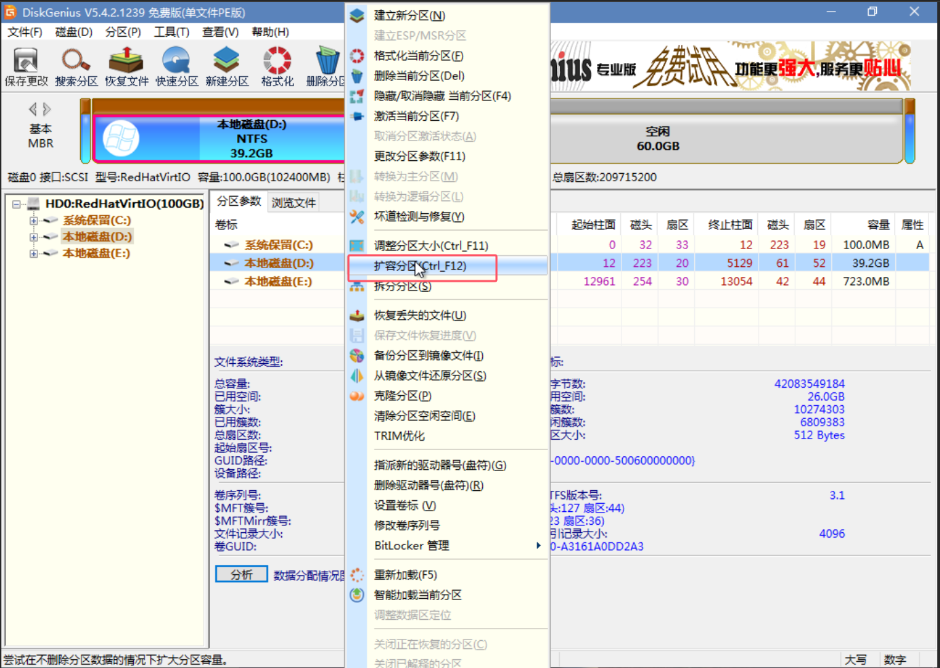
Task: Click the trash icon beside 删除当前分区
Action: tap(357, 76)
